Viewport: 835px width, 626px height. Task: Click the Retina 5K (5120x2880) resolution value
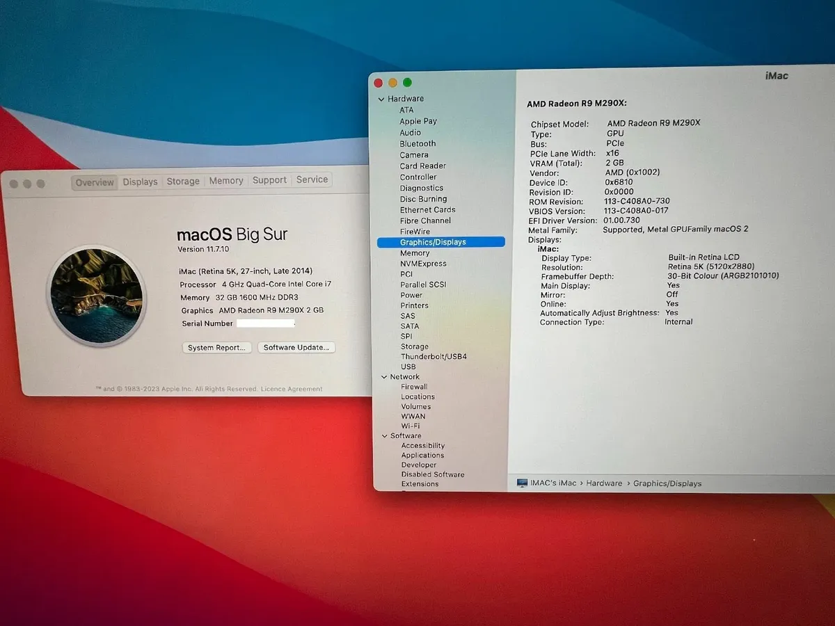coord(711,266)
